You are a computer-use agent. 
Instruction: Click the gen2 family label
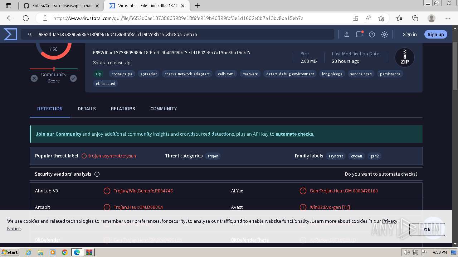pos(375,156)
